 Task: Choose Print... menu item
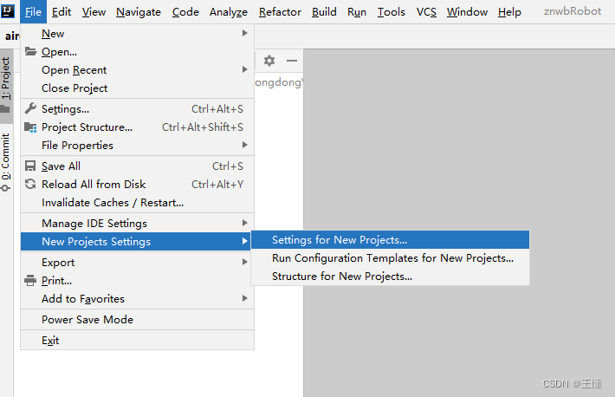[137, 280]
